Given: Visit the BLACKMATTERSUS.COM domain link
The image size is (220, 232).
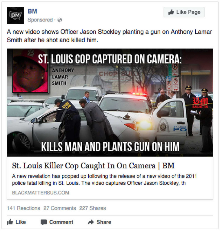Looking at the screenshot, I should [41, 193].
